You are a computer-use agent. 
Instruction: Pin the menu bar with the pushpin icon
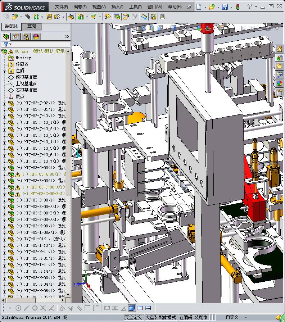pos(189,7)
